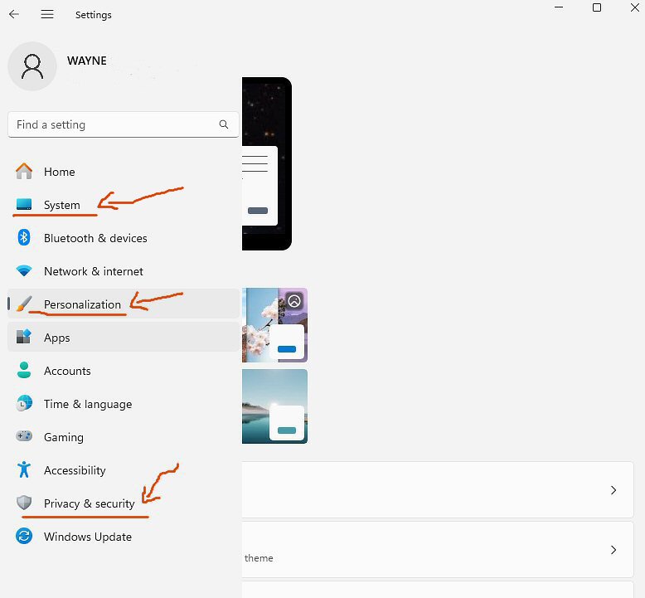Select the Personalization label
645x598 pixels.
82,304
